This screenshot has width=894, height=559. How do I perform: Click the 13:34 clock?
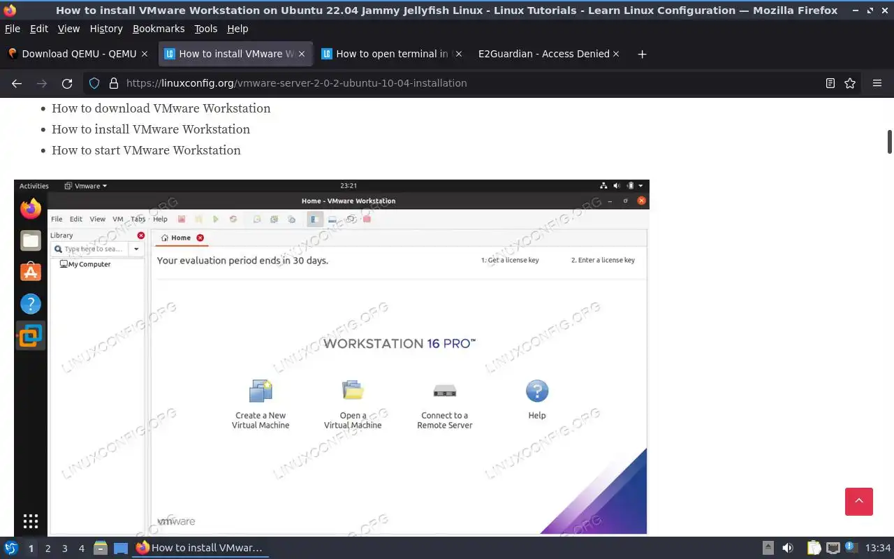coord(878,548)
